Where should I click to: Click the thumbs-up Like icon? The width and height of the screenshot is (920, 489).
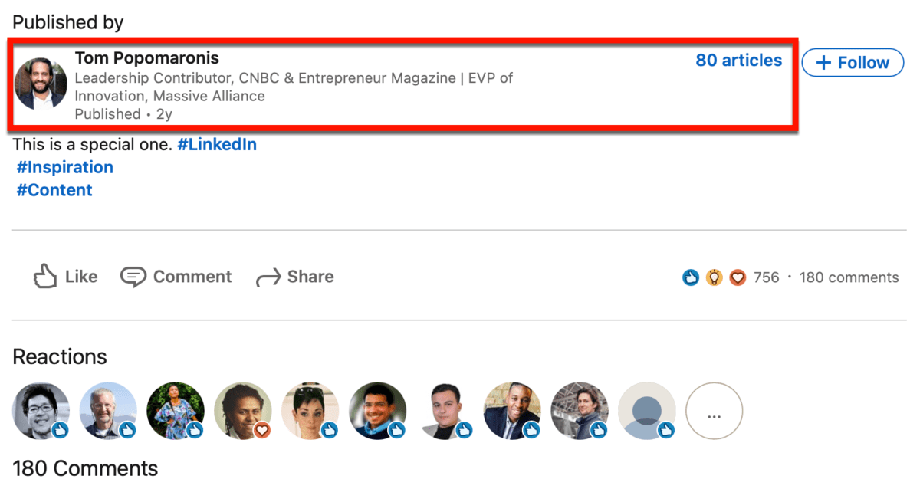click(45, 277)
